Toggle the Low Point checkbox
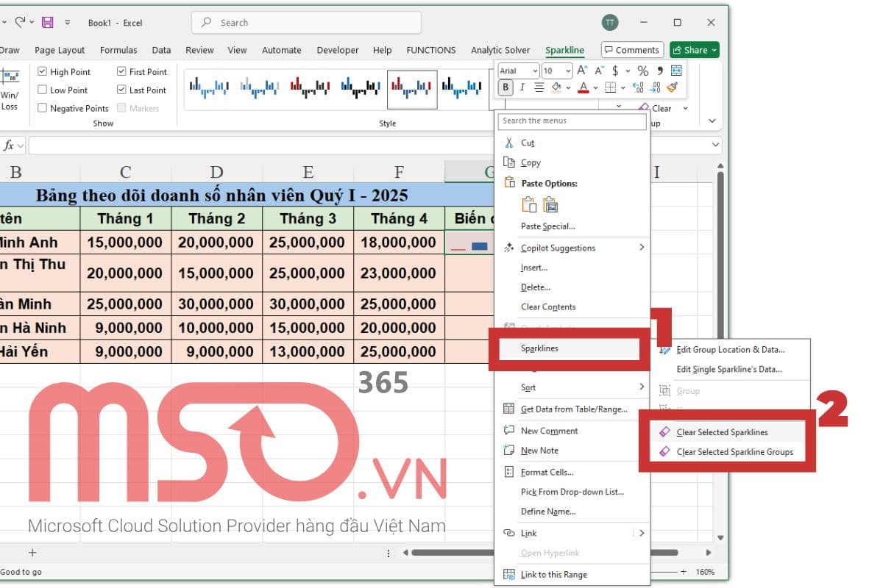This screenshot has height=588, width=883. point(43,90)
